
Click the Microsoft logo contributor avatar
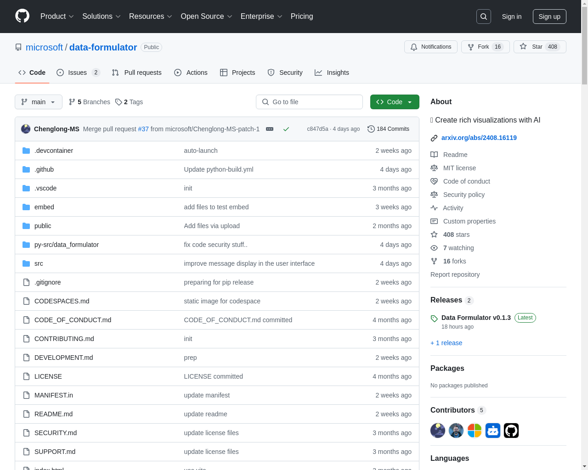click(475, 431)
